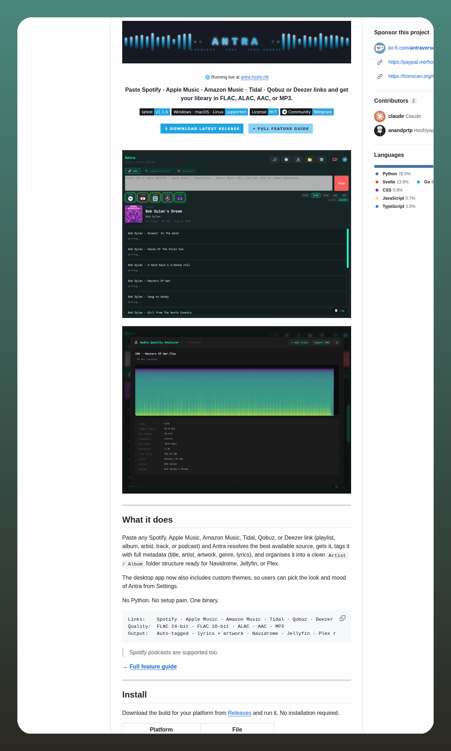Image resolution: width=451 pixels, height=751 pixels.
Task: Open ko-fi.com/antraverse sponsor link
Action: point(411,48)
